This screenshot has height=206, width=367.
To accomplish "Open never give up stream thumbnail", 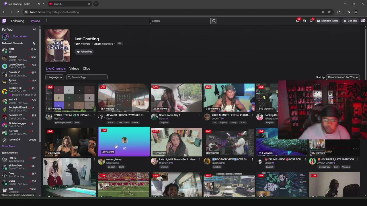I will tap(124, 142).
